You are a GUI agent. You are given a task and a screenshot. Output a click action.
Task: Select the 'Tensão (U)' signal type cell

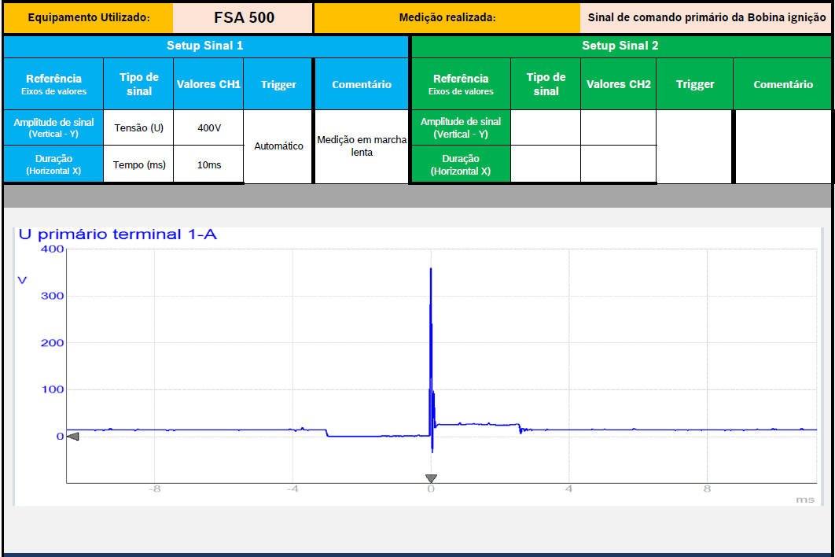(138, 127)
